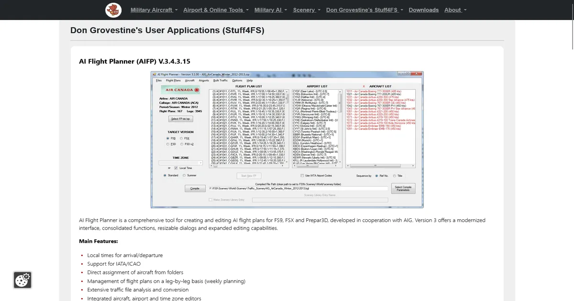Expand the Scenery dropdown menu

click(307, 10)
